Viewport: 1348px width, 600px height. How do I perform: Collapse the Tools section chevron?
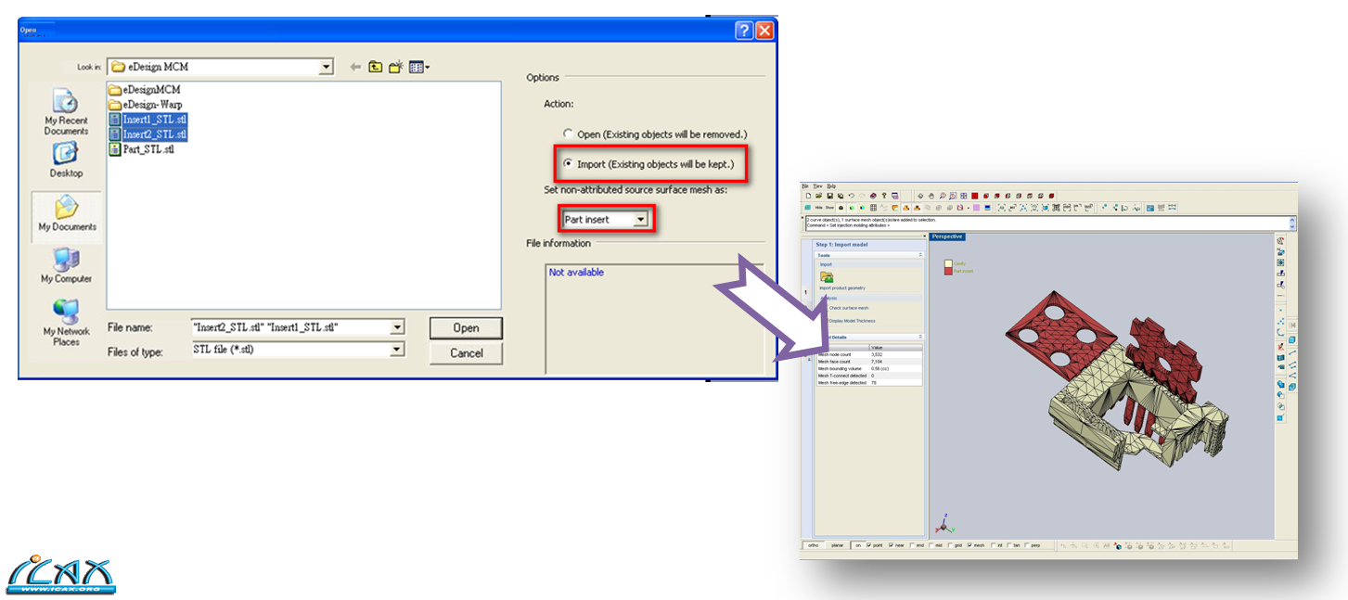(920, 254)
